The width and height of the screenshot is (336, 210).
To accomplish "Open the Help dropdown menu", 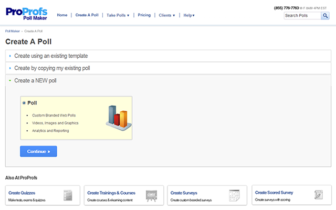I will point(189,15).
